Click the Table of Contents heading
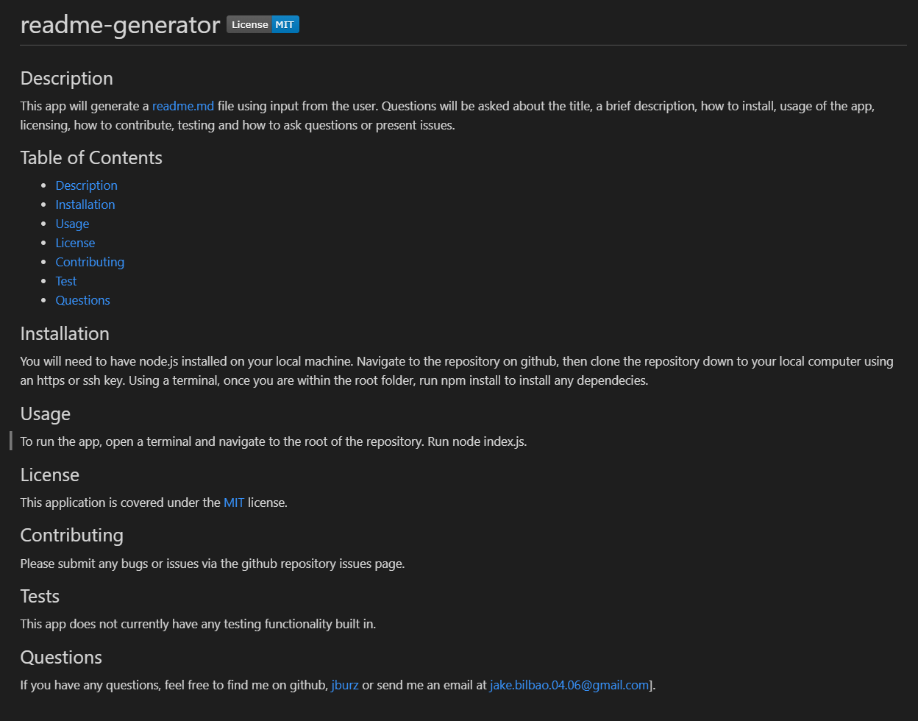 click(91, 158)
